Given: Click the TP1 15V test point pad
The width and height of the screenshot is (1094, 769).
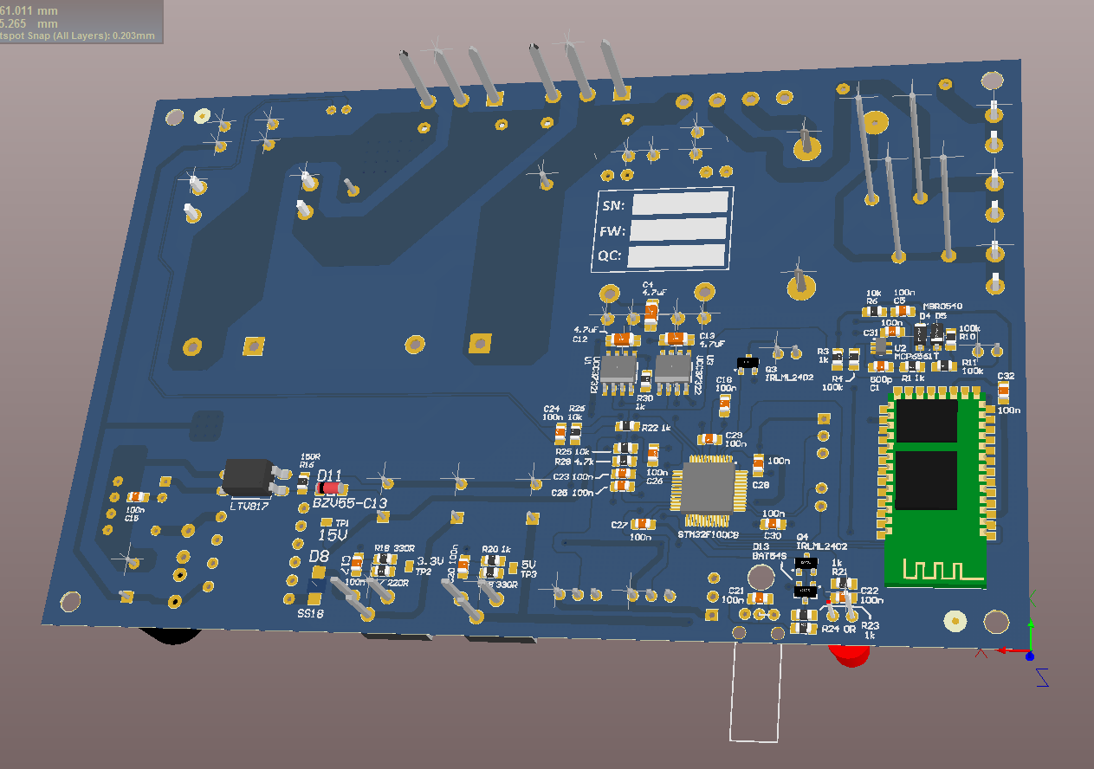Looking at the screenshot, I should (x=328, y=522).
